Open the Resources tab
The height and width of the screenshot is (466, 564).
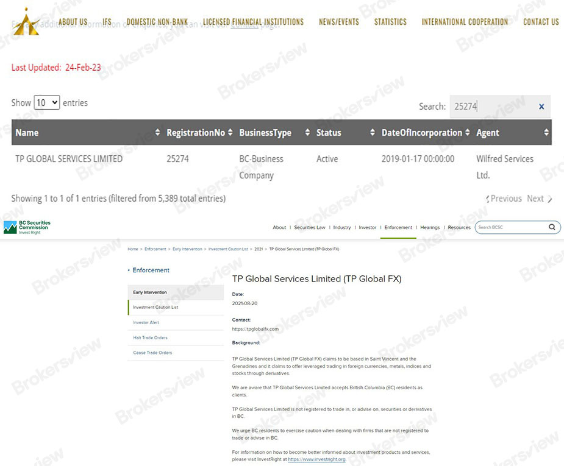459,227
